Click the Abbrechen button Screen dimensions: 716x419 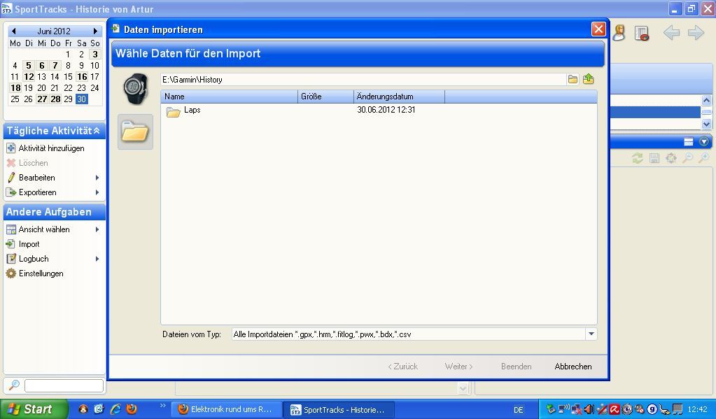click(x=573, y=367)
